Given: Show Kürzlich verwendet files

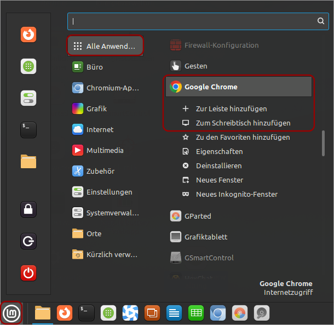Looking at the screenshot, I should [105, 254].
